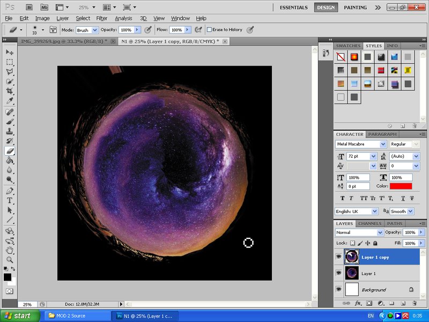429x322 pixels.
Task: Select the Eyedropper tool
Action: [x=10, y=100]
